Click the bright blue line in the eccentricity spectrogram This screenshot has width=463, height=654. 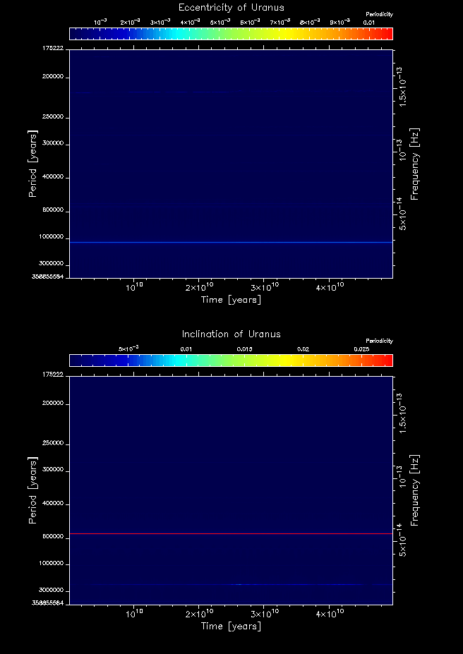tap(231, 242)
